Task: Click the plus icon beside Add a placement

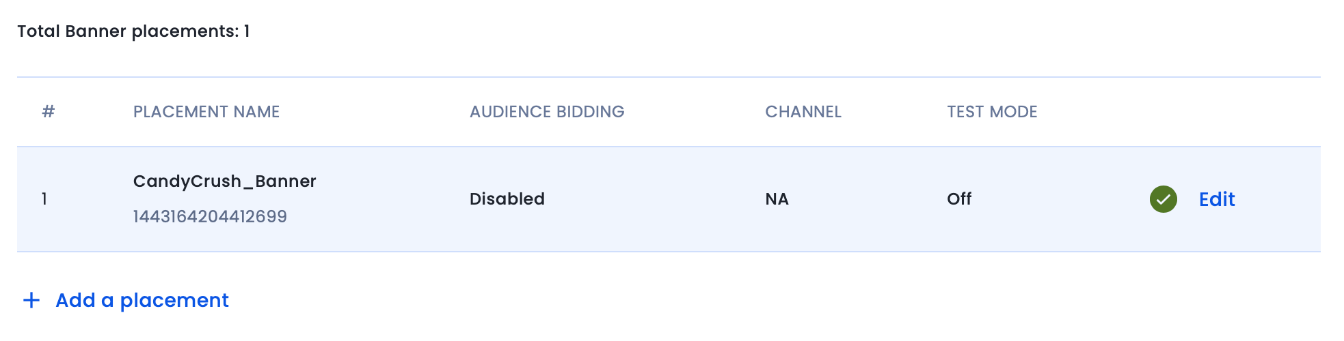Action: coord(31,300)
